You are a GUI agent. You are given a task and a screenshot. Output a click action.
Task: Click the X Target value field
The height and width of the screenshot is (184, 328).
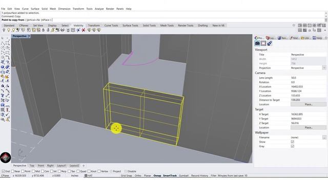tap(309, 114)
